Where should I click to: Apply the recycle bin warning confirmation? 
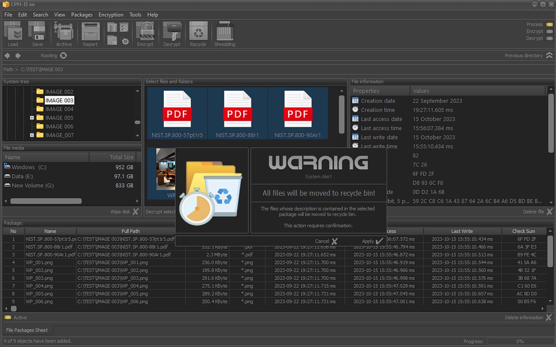(372, 241)
